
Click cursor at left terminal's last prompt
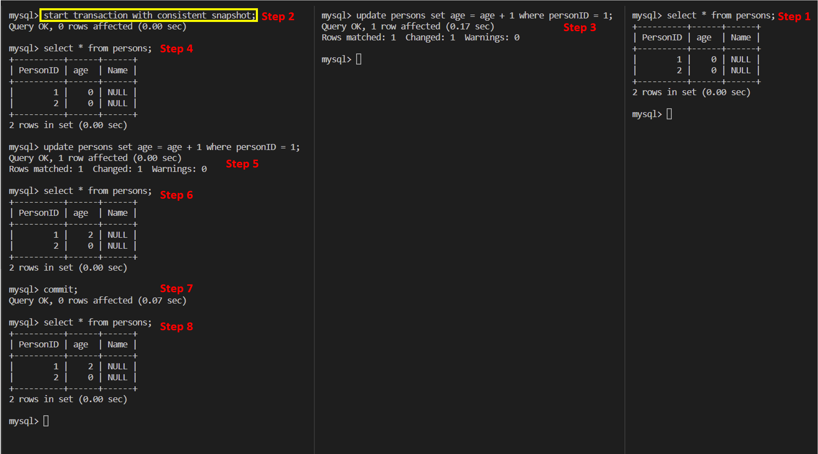click(46, 421)
